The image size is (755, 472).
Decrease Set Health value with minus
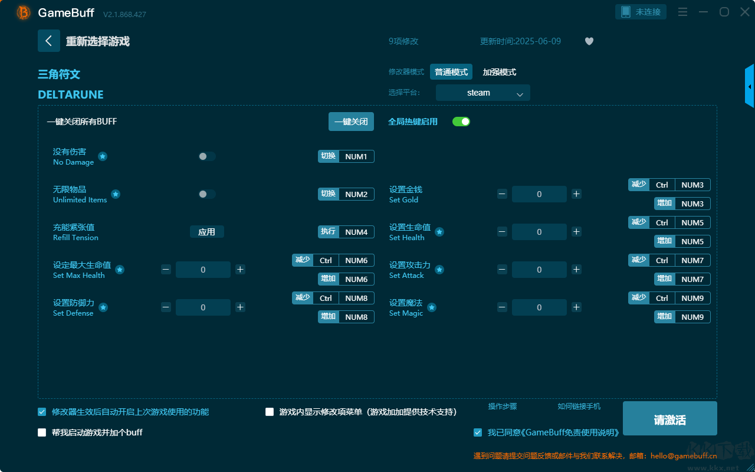tap(502, 232)
